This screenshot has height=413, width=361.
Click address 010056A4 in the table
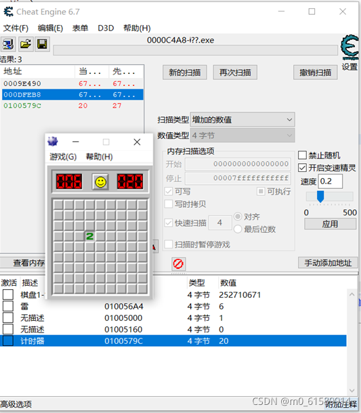[x=124, y=307]
